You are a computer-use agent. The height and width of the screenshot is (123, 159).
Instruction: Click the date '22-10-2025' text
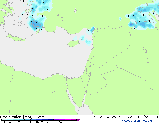click(109, 117)
